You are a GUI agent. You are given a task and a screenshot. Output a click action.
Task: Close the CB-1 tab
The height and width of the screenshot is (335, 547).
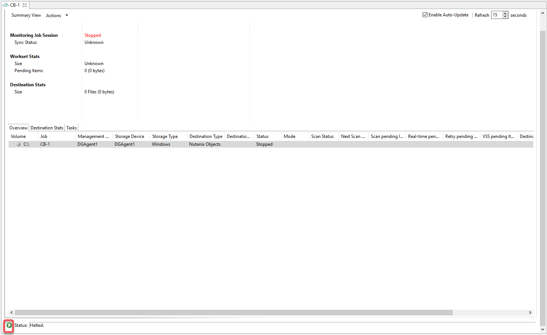click(25, 5)
